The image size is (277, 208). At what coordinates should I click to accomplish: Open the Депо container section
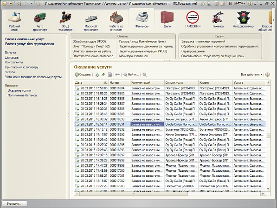[x=167, y=20]
